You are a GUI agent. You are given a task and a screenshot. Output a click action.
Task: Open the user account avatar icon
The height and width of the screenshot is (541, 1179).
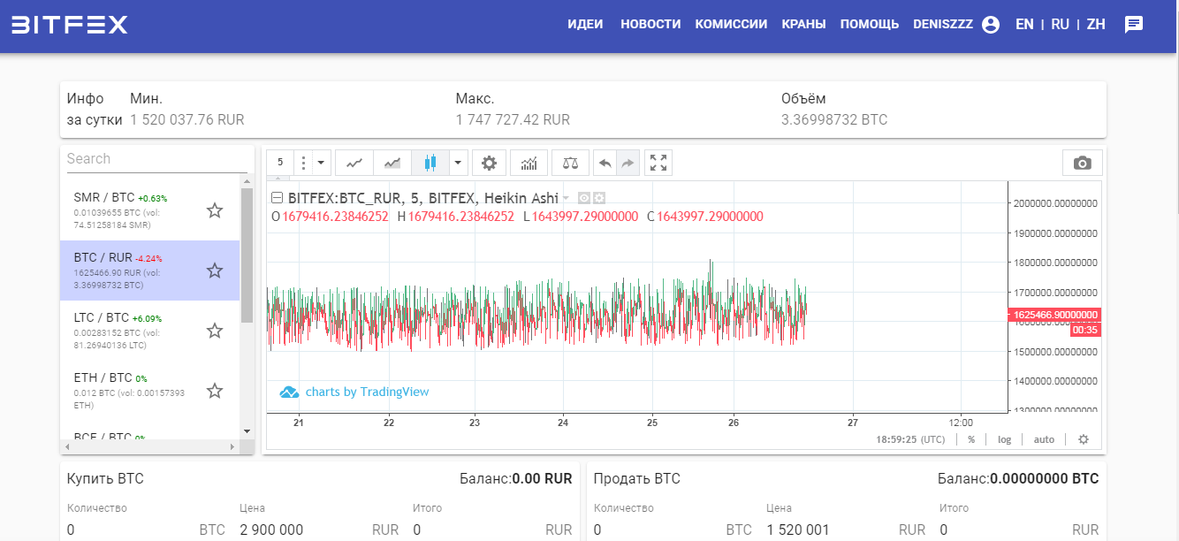pyautogui.click(x=991, y=25)
